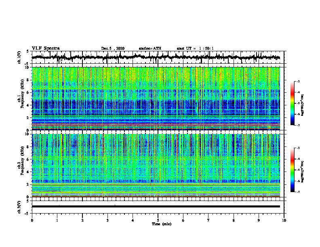The height and width of the screenshot is (247, 320).
Task: Select the date label "Dec. 5 , 2020"
Action: click(x=113, y=48)
